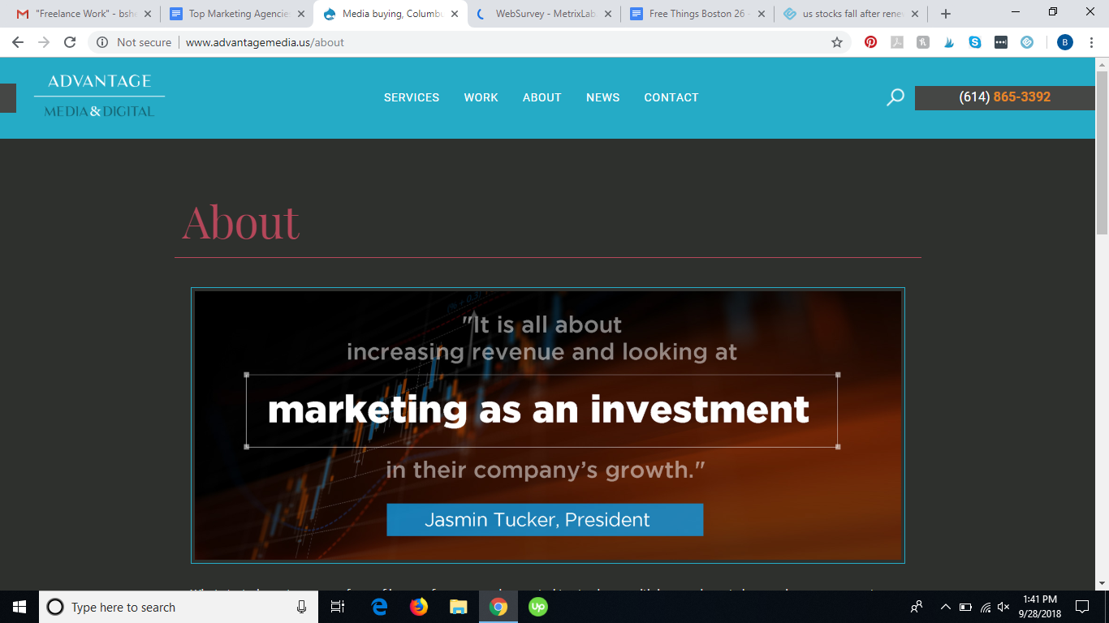Open a new tab with plus icon
The width and height of the screenshot is (1109, 623).
[946, 14]
